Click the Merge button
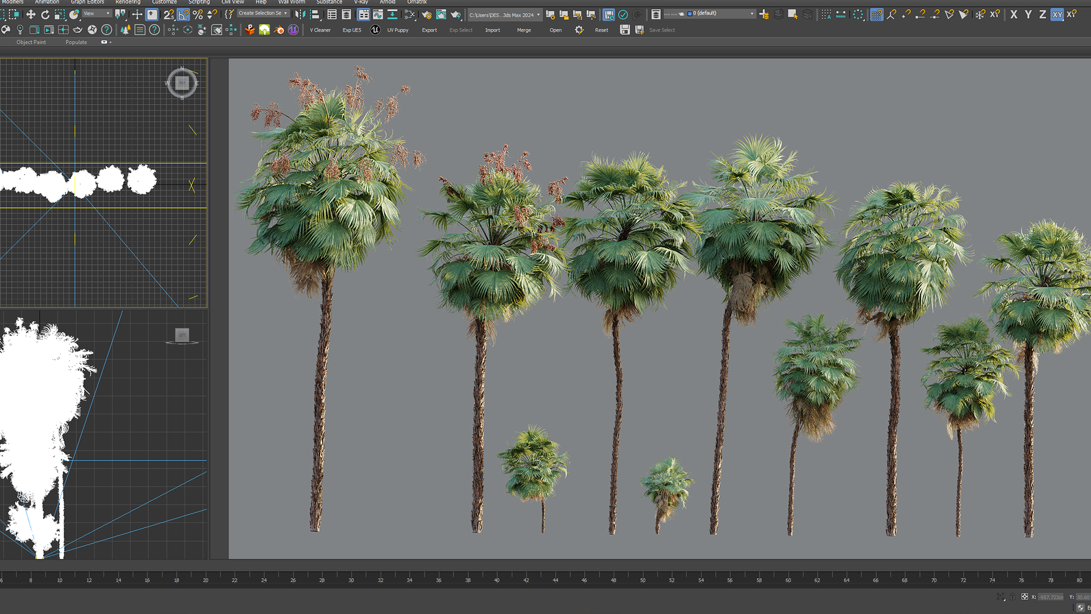The height and width of the screenshot is (614, 1091). 524,30
